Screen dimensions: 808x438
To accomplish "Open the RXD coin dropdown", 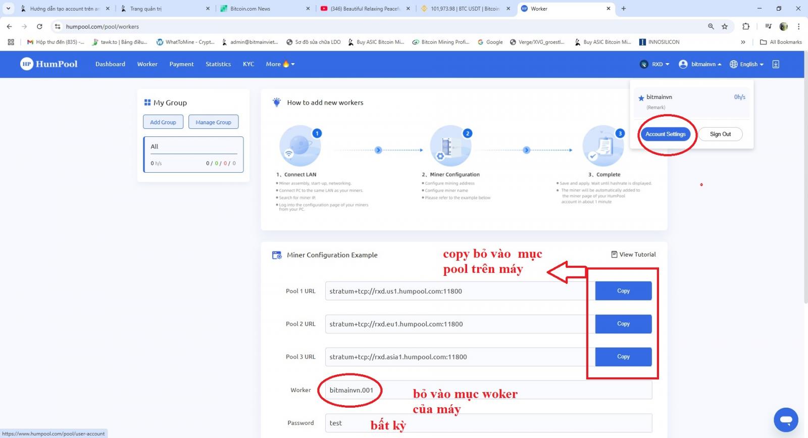I will [x=654, y=64].
